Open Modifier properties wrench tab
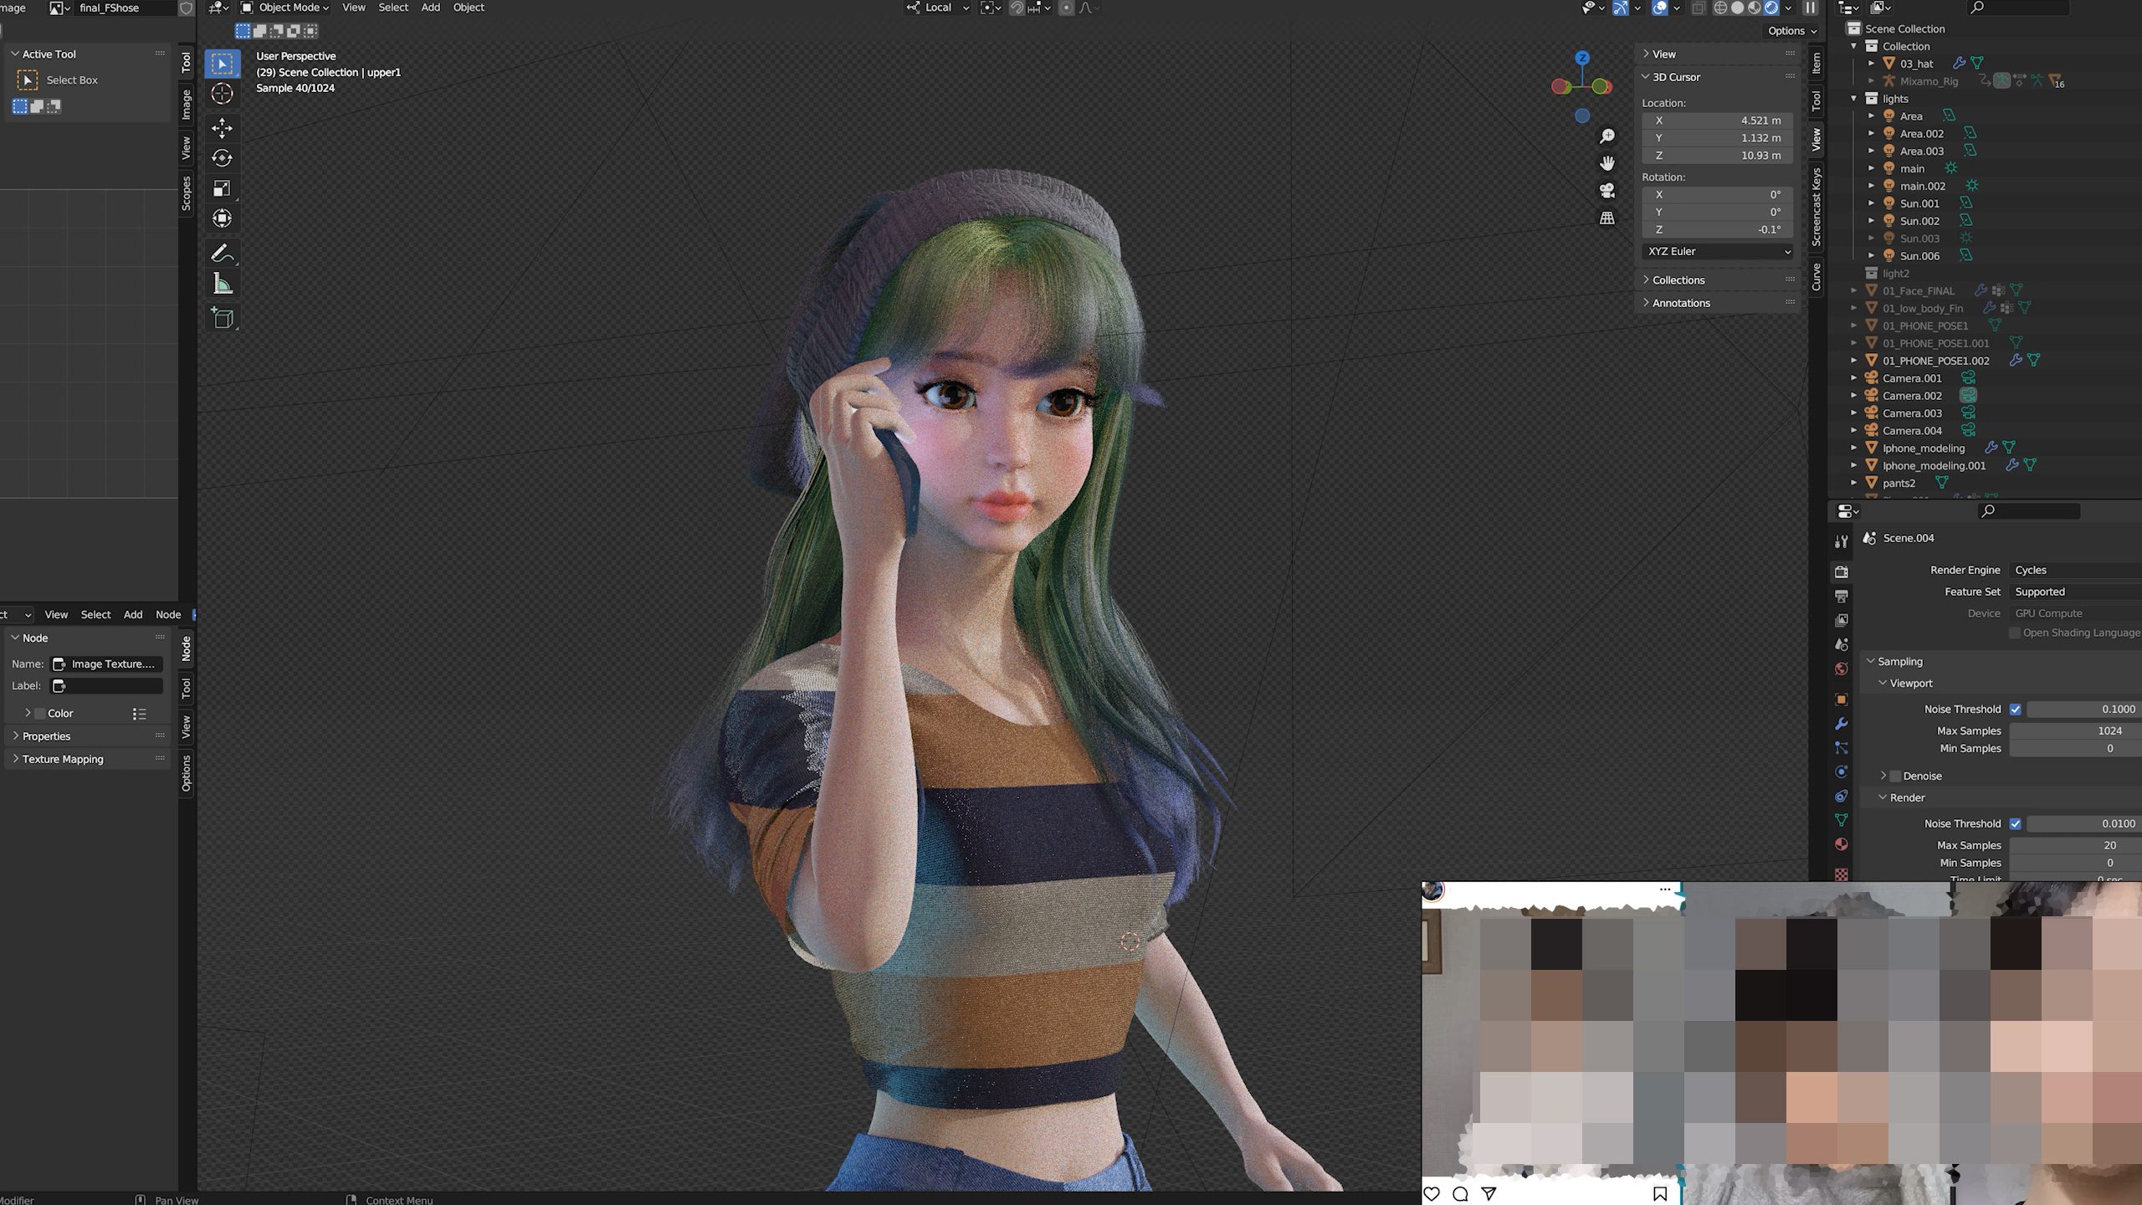 (x=1842, y=724)
